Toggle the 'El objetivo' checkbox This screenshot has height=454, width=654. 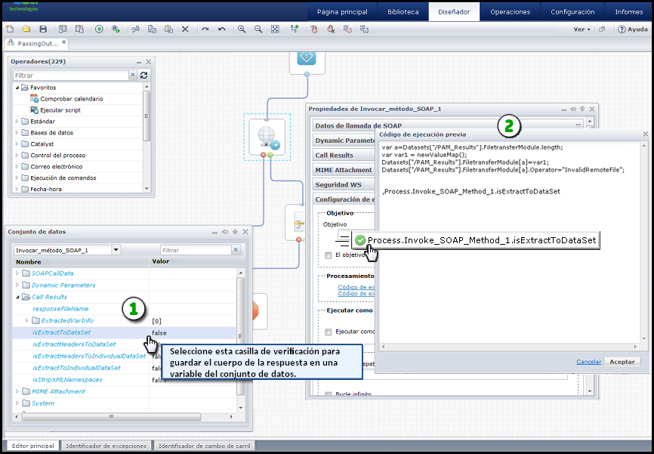328,255
